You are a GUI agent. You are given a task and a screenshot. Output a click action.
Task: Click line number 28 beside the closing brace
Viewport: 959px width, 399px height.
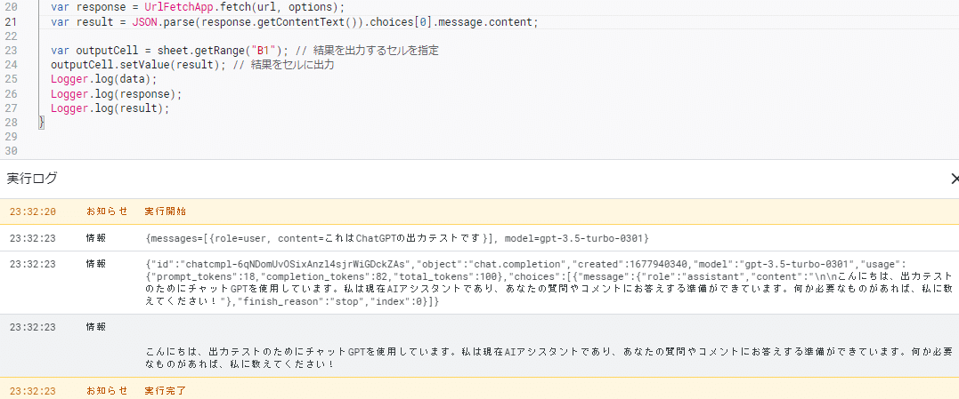(x=11, y=122)
